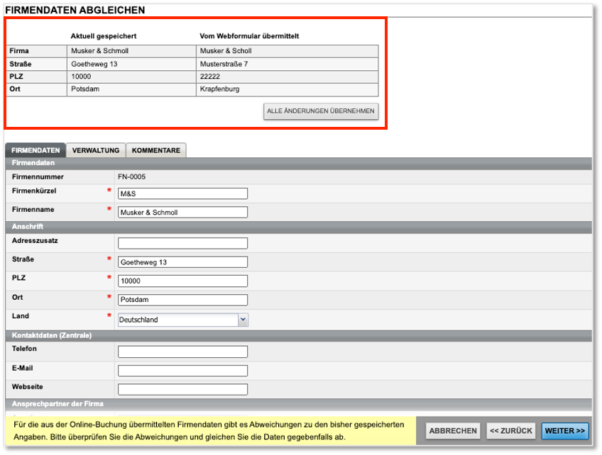The image size is (602, 455).
Task: Click the Webseite text box
Action: point(182,389)
